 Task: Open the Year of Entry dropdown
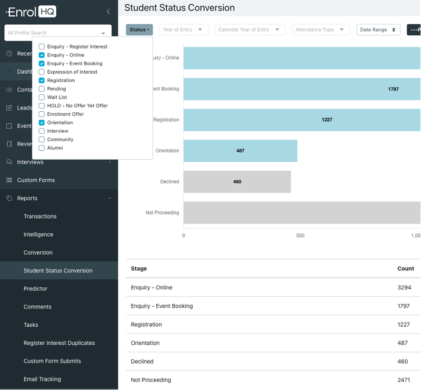coord(183,30)
